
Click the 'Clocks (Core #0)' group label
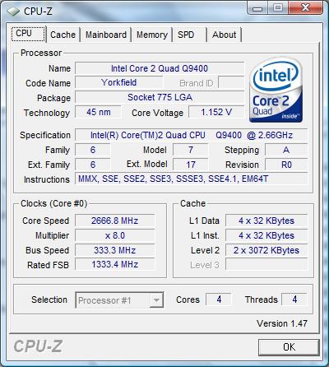pyautogui.click(x=54, y=203)
